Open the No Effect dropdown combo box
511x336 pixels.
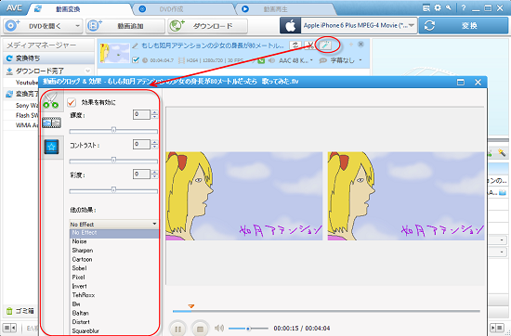(113, 225)
